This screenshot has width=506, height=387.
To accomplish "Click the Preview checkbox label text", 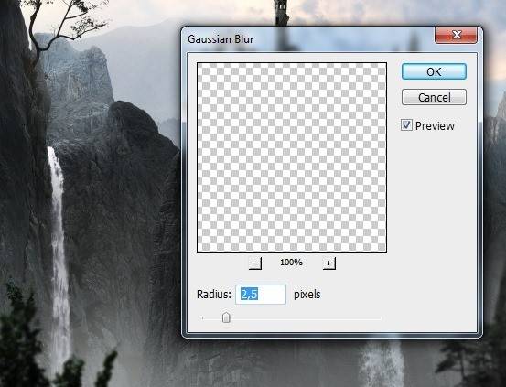I will [x=435, y=126].
